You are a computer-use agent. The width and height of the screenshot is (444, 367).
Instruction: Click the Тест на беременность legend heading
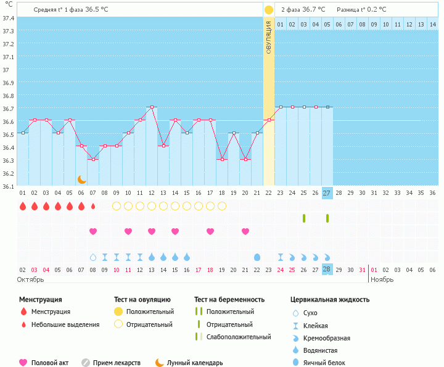(229, 300)
